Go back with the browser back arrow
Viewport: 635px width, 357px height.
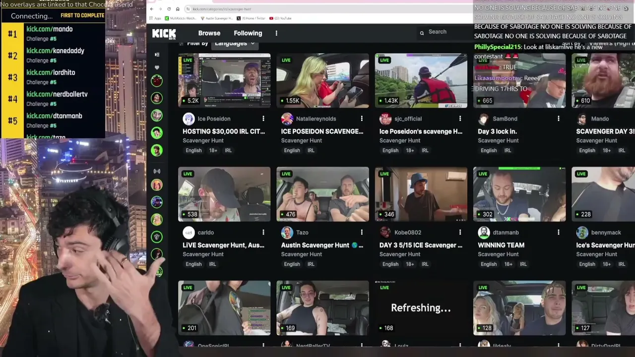(x=152, y=9)
